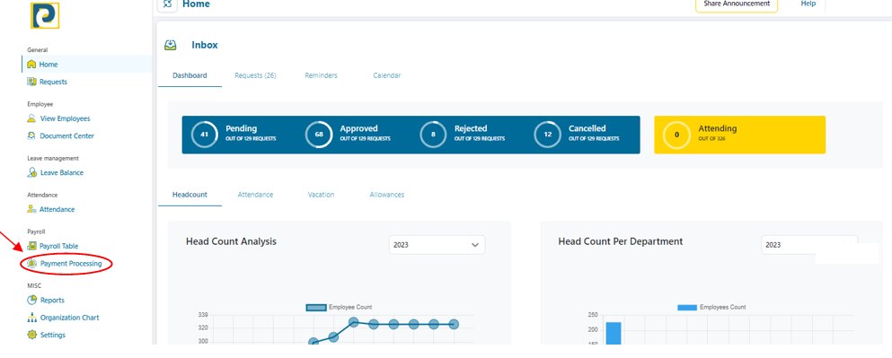Image resolution: width=892 pixels, height=358 pixels.
Task: Open Requests from the sidebar
Action: [x=53, y=82]
